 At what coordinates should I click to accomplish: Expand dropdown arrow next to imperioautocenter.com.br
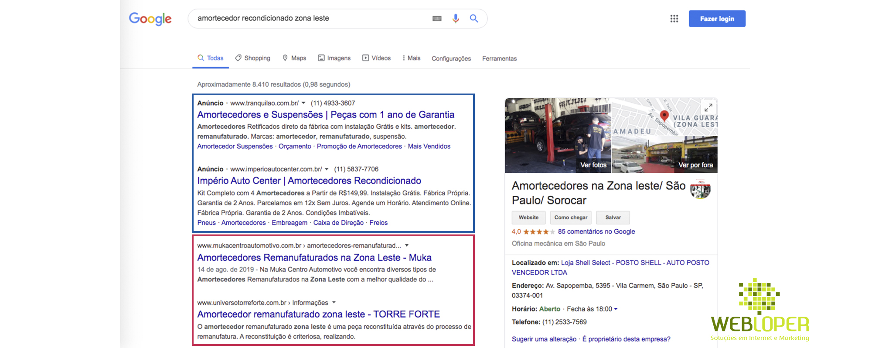[327, 169]
